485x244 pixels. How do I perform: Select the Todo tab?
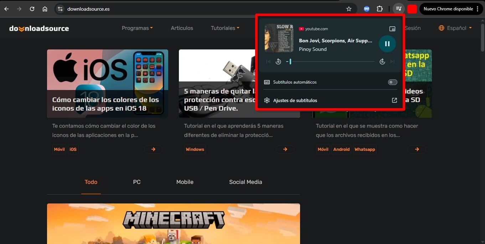pyautogui.click(x=91, y=182)
